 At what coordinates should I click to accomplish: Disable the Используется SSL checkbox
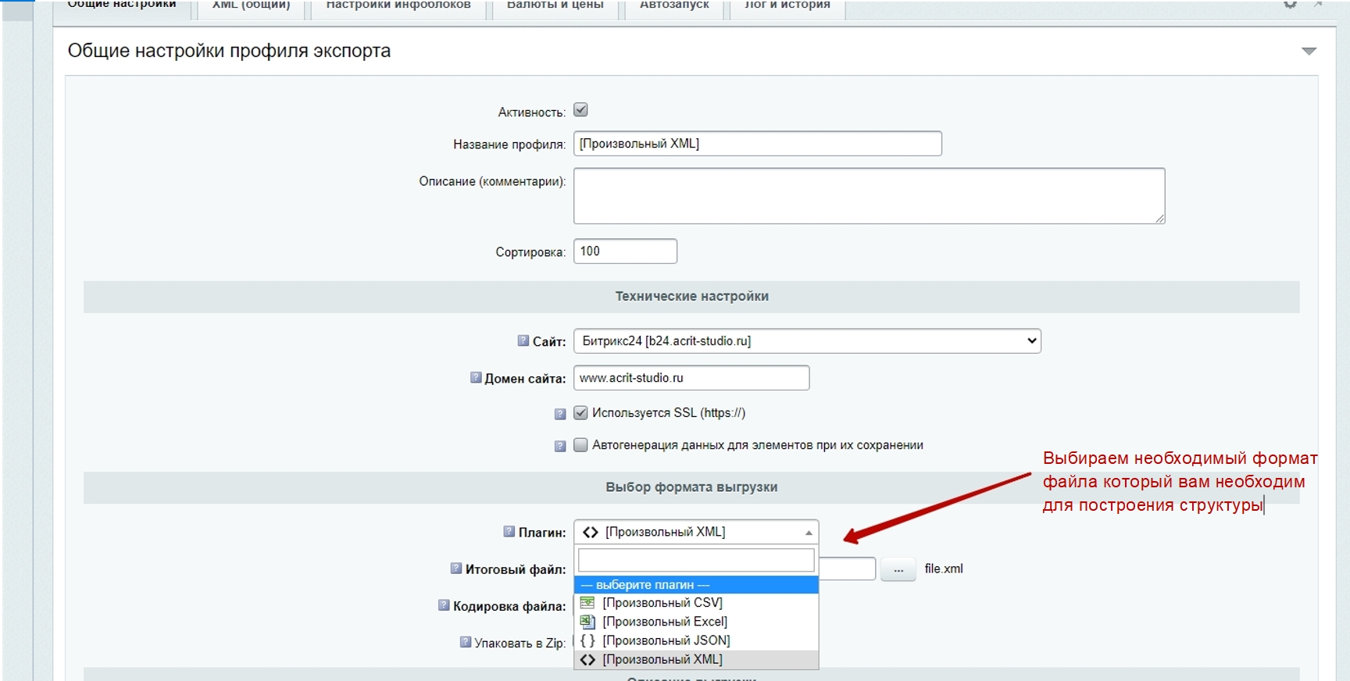(x=580, y=413)
